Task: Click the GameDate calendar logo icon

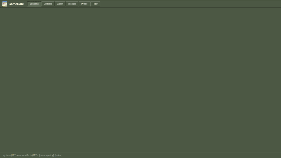Action: pyautogui.click(x=4, y=4)
